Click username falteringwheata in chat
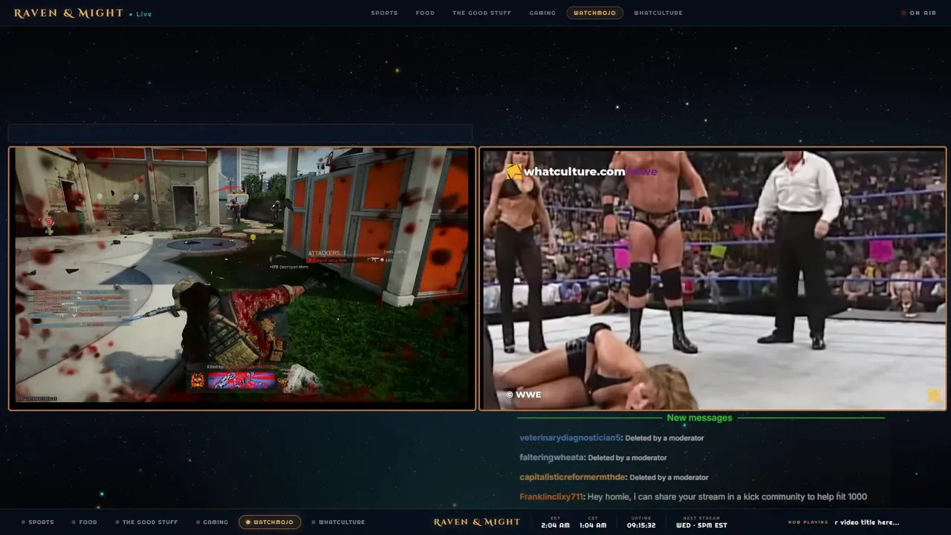Screen dimensions: 951x535 point(552,458)
